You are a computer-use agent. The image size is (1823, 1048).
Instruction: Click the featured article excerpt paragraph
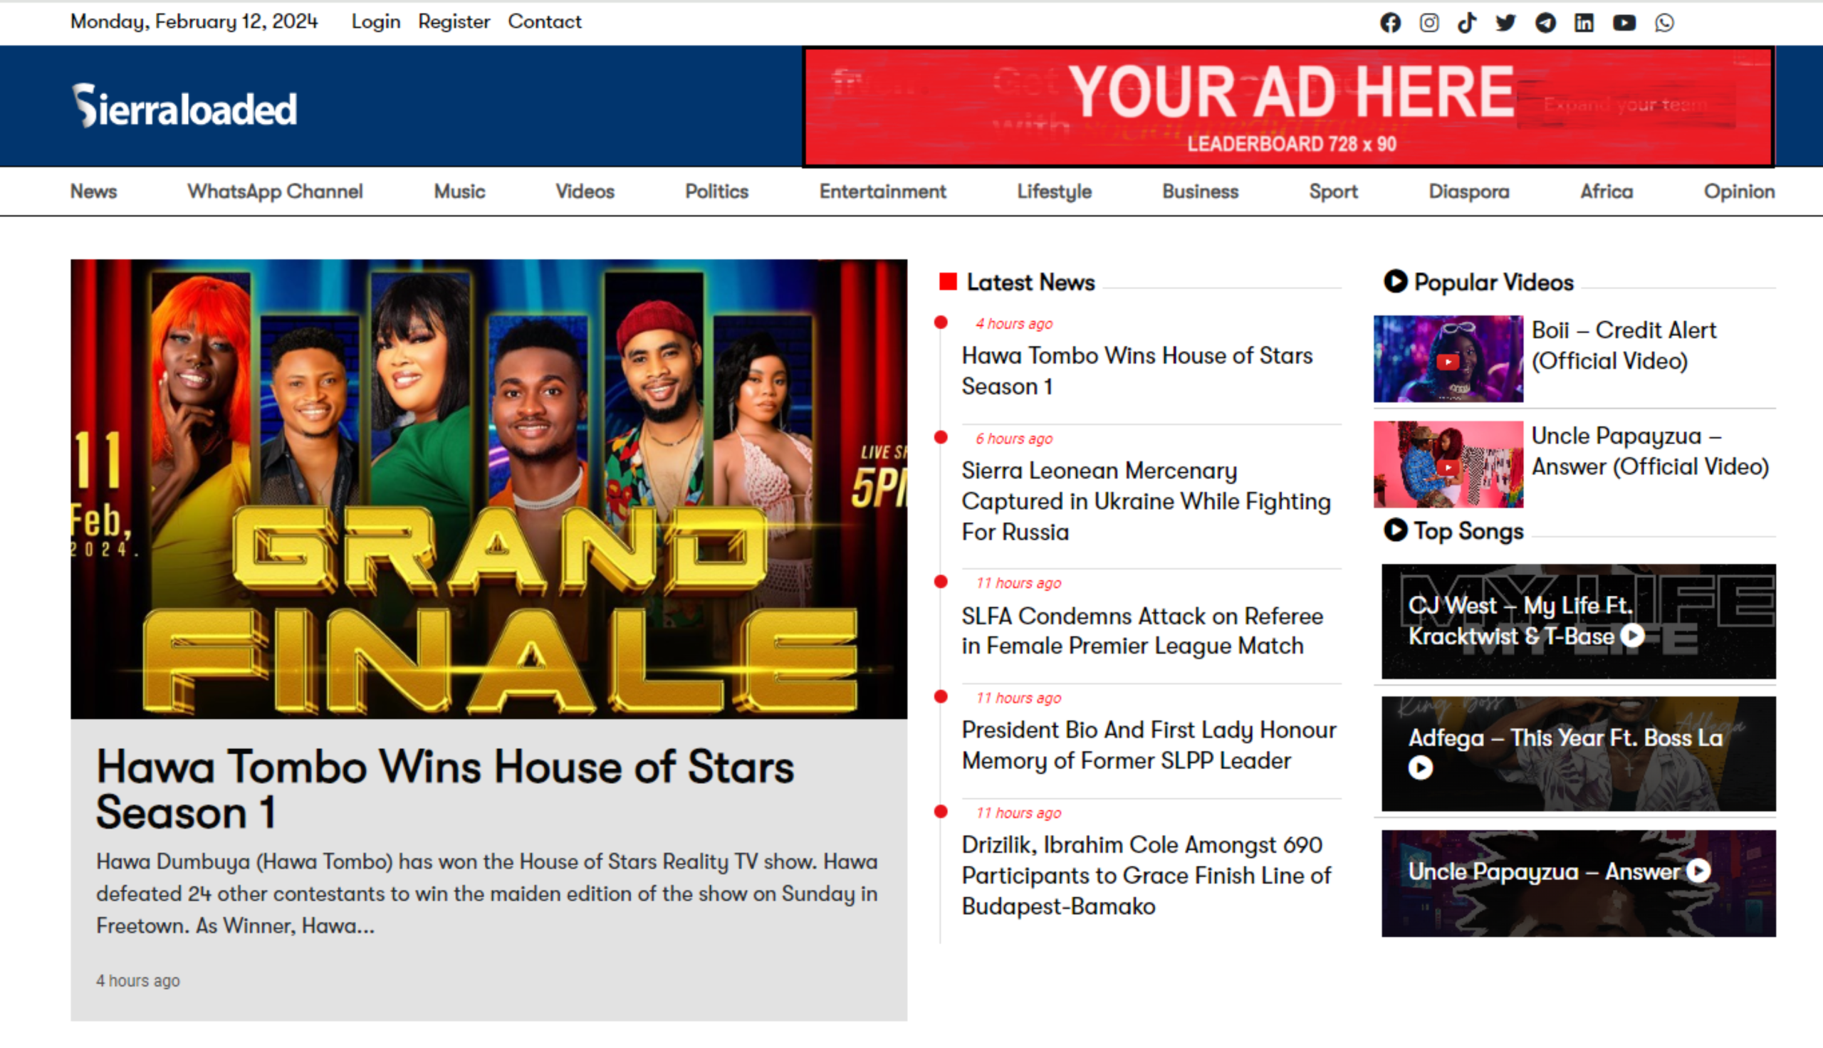[486, 894]
